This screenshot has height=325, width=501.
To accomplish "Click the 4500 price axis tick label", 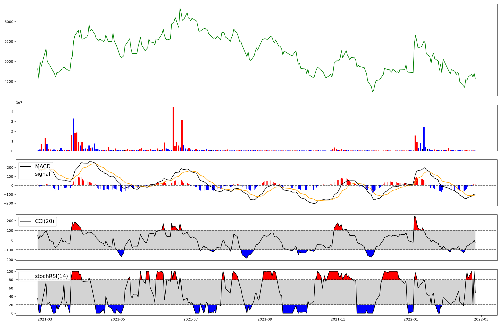I will (x=9, y=81).
